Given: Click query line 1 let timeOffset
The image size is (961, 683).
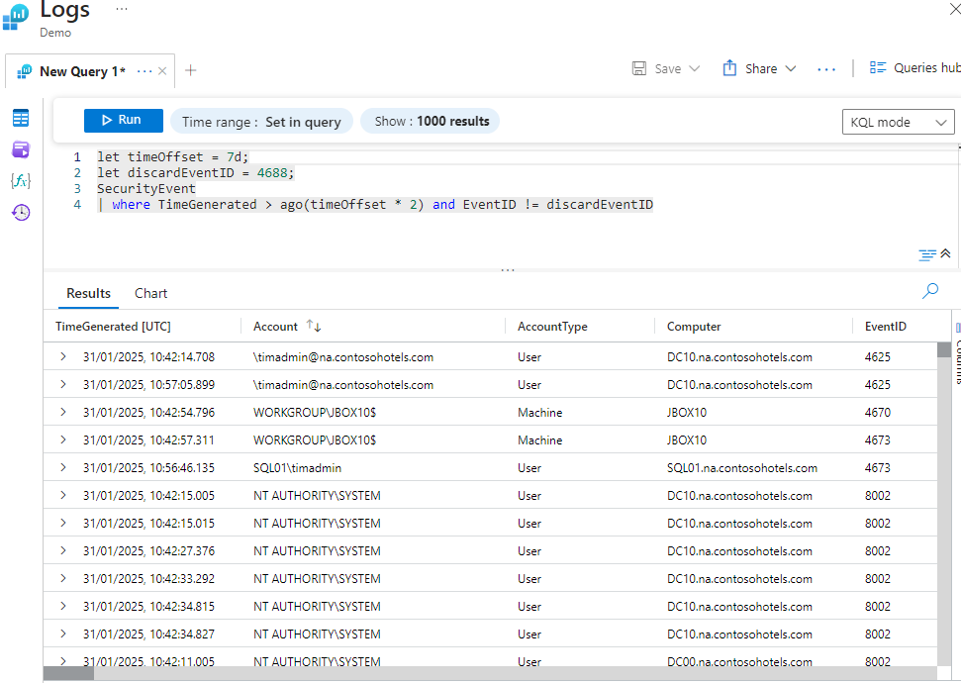Looking at the screenshot, I should pos(173,157).
